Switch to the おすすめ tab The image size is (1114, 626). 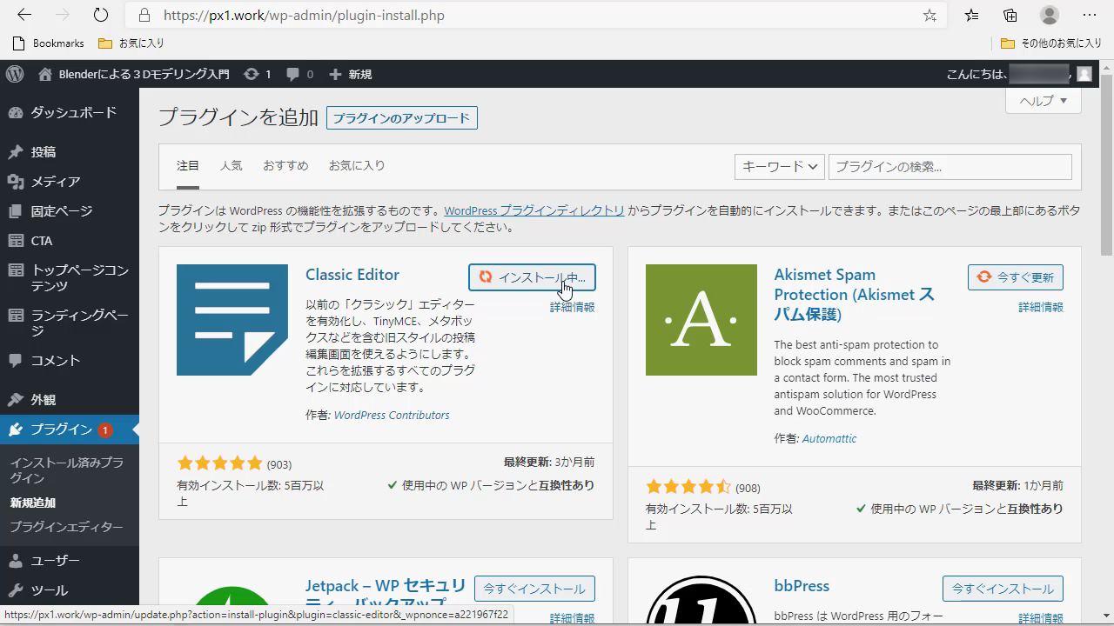click(285, 165)
